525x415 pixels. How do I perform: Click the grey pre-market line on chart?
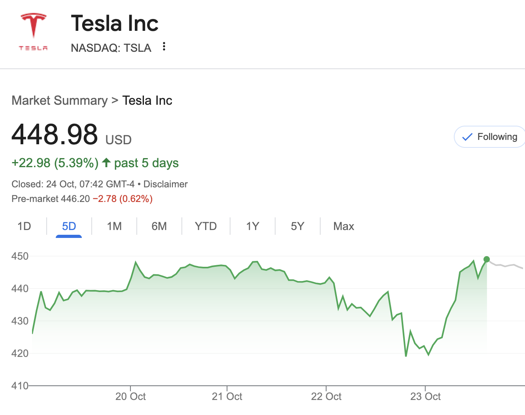506,266
